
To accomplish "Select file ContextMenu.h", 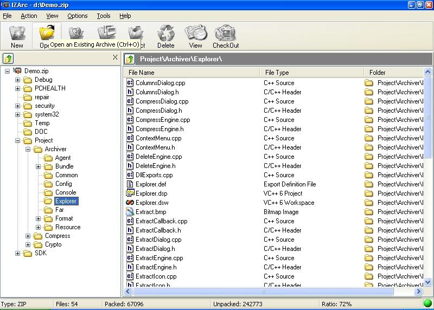I will point(155,147).
